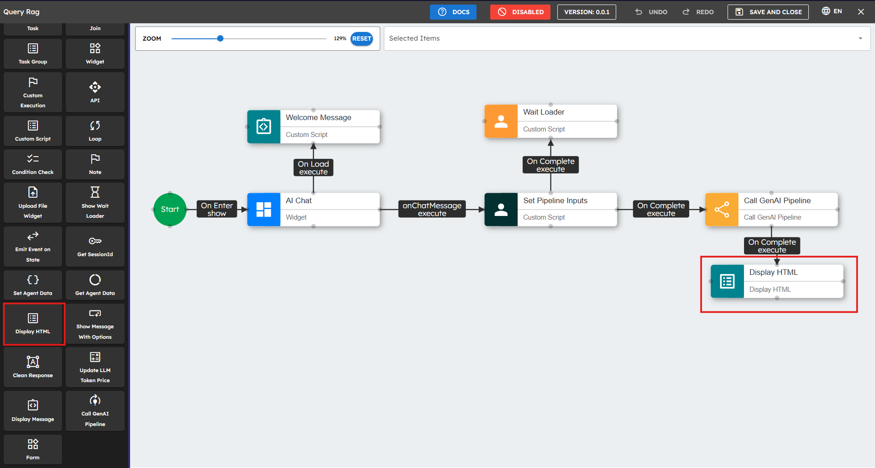Open the Docs help page
This screenshot has height=468, width=875.
[453, 12]
